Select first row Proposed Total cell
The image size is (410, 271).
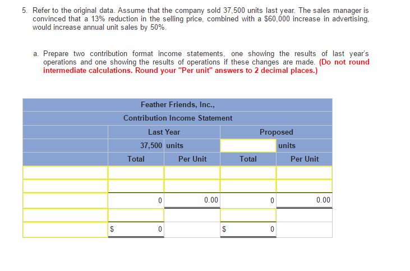(x=248, y=172)
